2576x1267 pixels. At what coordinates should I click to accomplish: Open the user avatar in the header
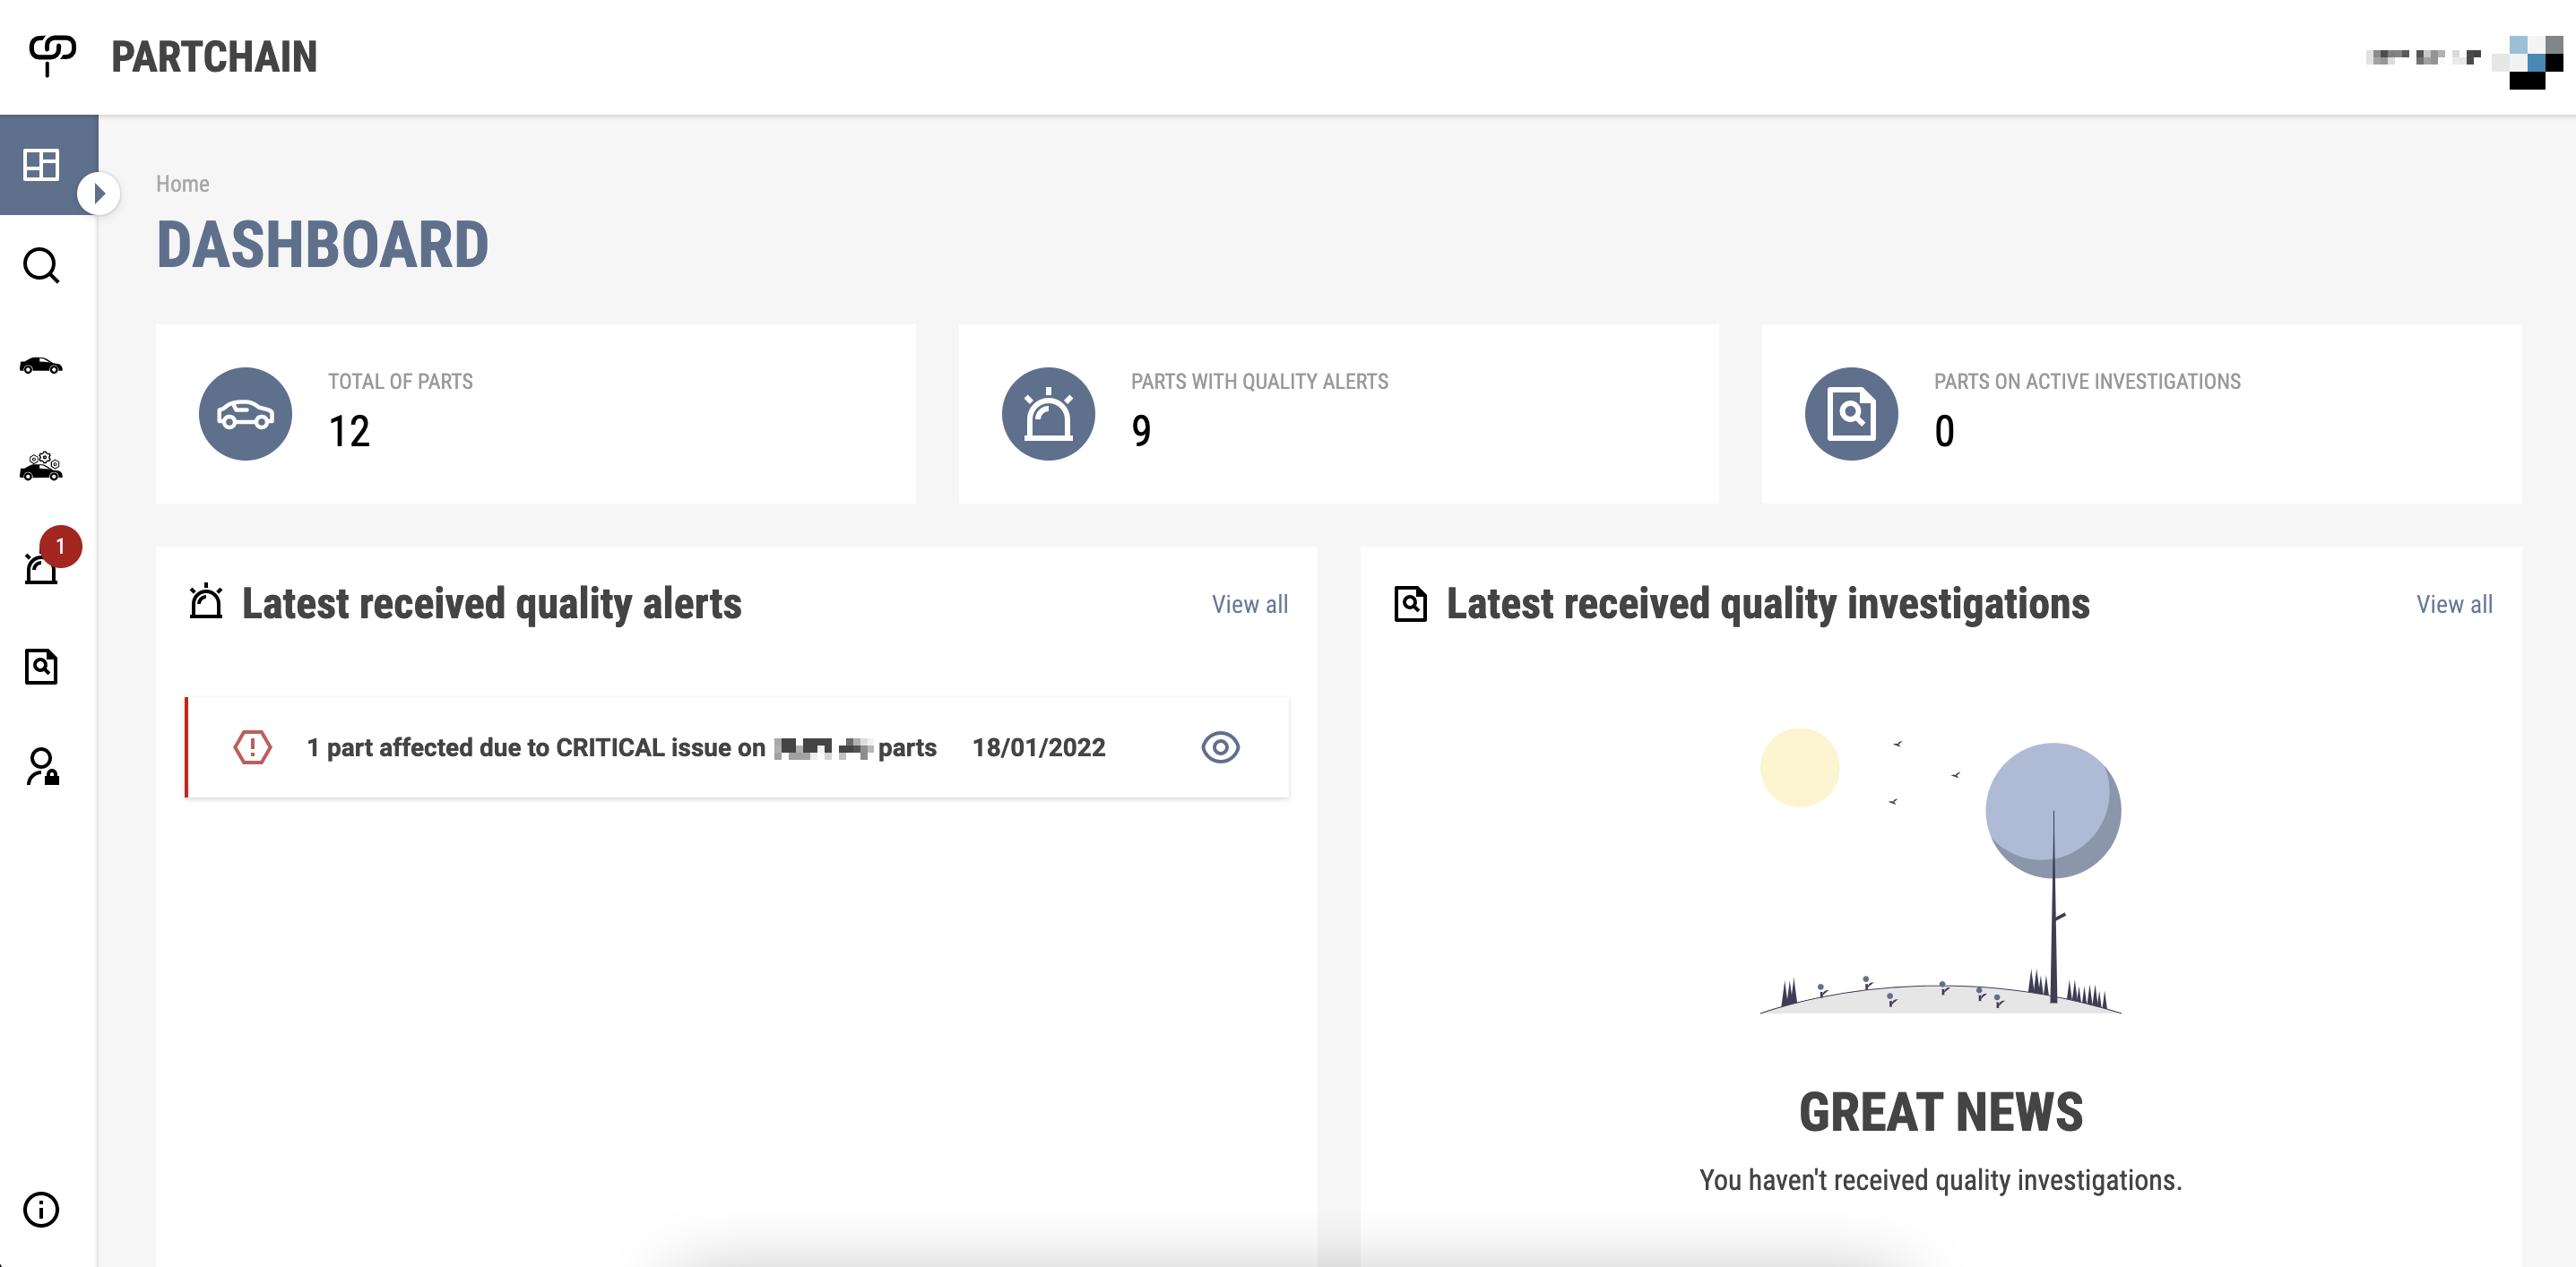(x=2527, y=61)
